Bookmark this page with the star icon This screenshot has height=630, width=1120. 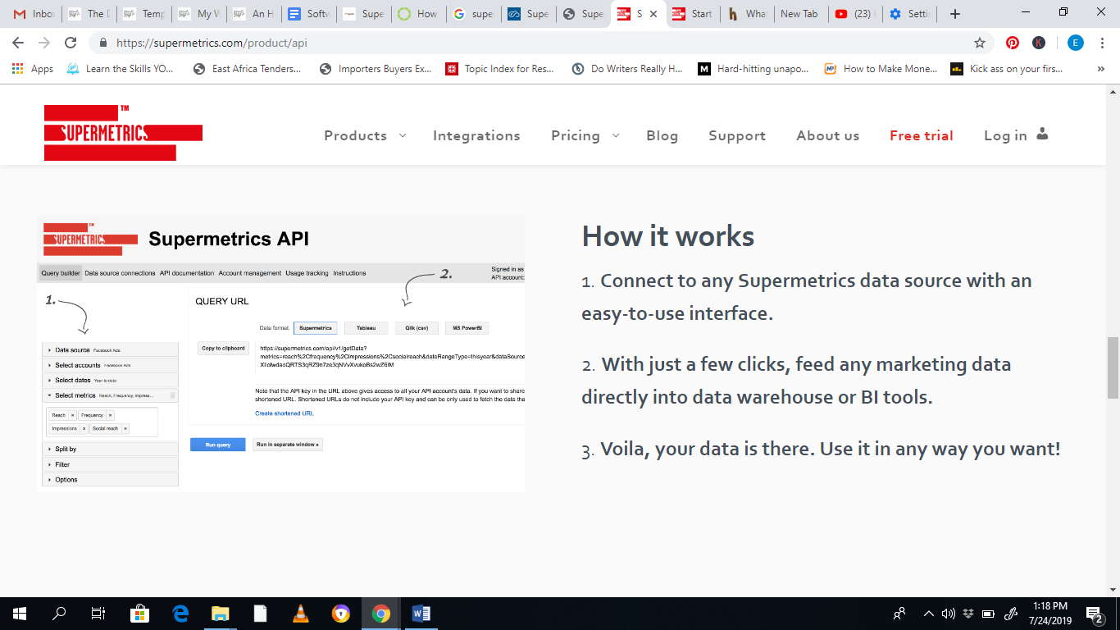coord(979,43)
